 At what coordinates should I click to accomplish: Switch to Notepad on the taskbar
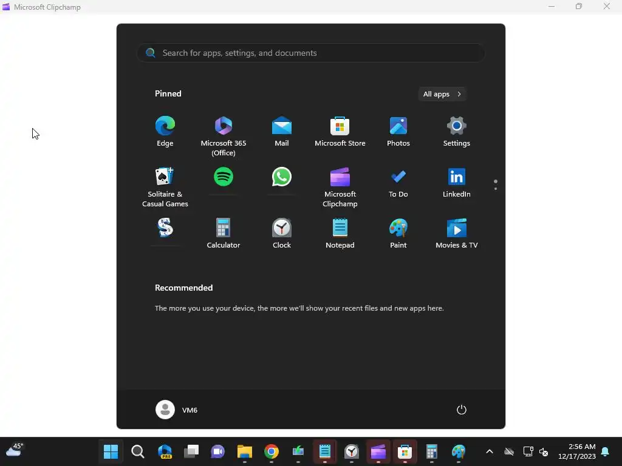pyautogui.click(x=325, y=451)
